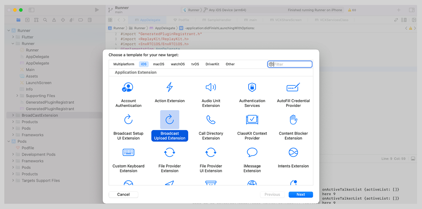The height and width of the screenshot is (209, 422).
Task: Click into the template Filter field
Action: (x=290, y=64)
